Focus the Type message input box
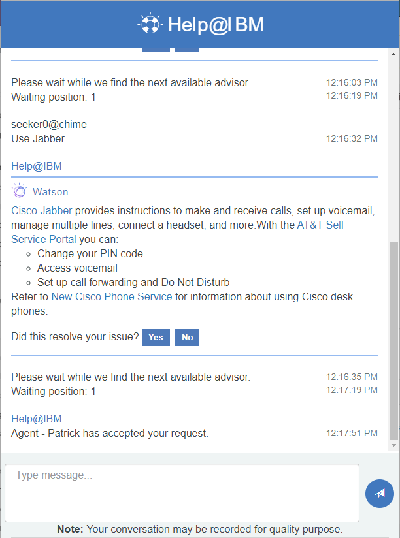The image size is (400, 538). click(182, 493)
